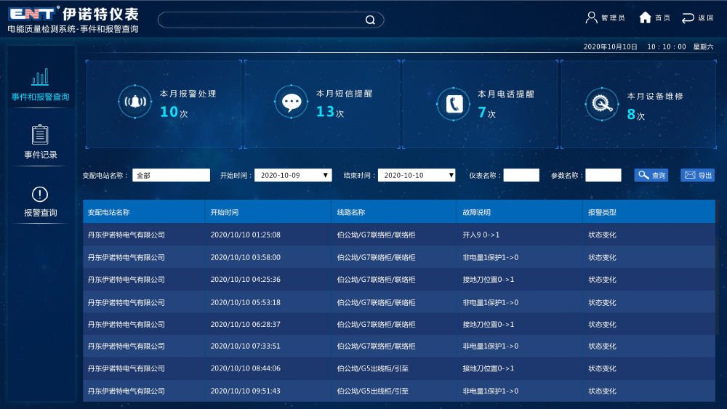The image size is (727, 409).
Task: Click the 开始时间 column header
Action: click(x=225, y=212)
